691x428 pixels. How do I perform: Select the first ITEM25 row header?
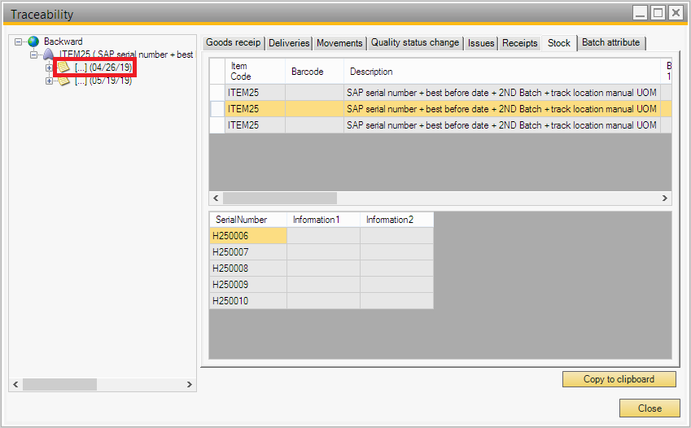pyautogui.click(x=217, y=93)
